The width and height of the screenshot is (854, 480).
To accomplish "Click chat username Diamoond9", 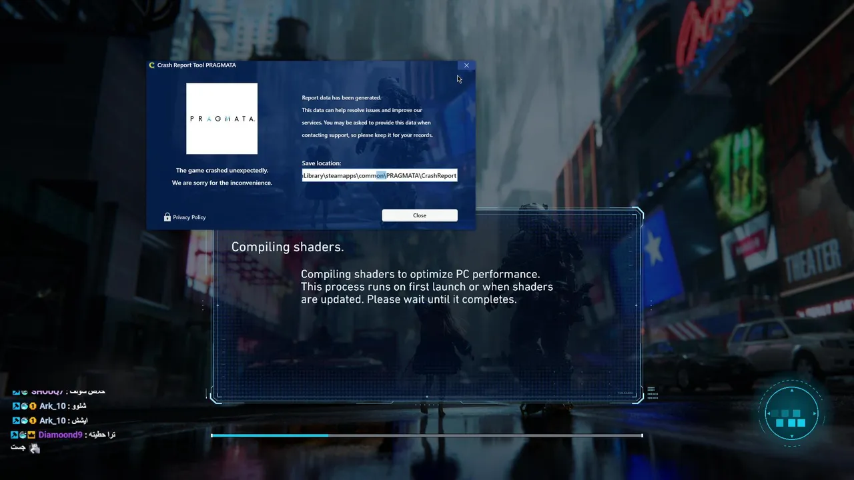I will coord(61,435).
